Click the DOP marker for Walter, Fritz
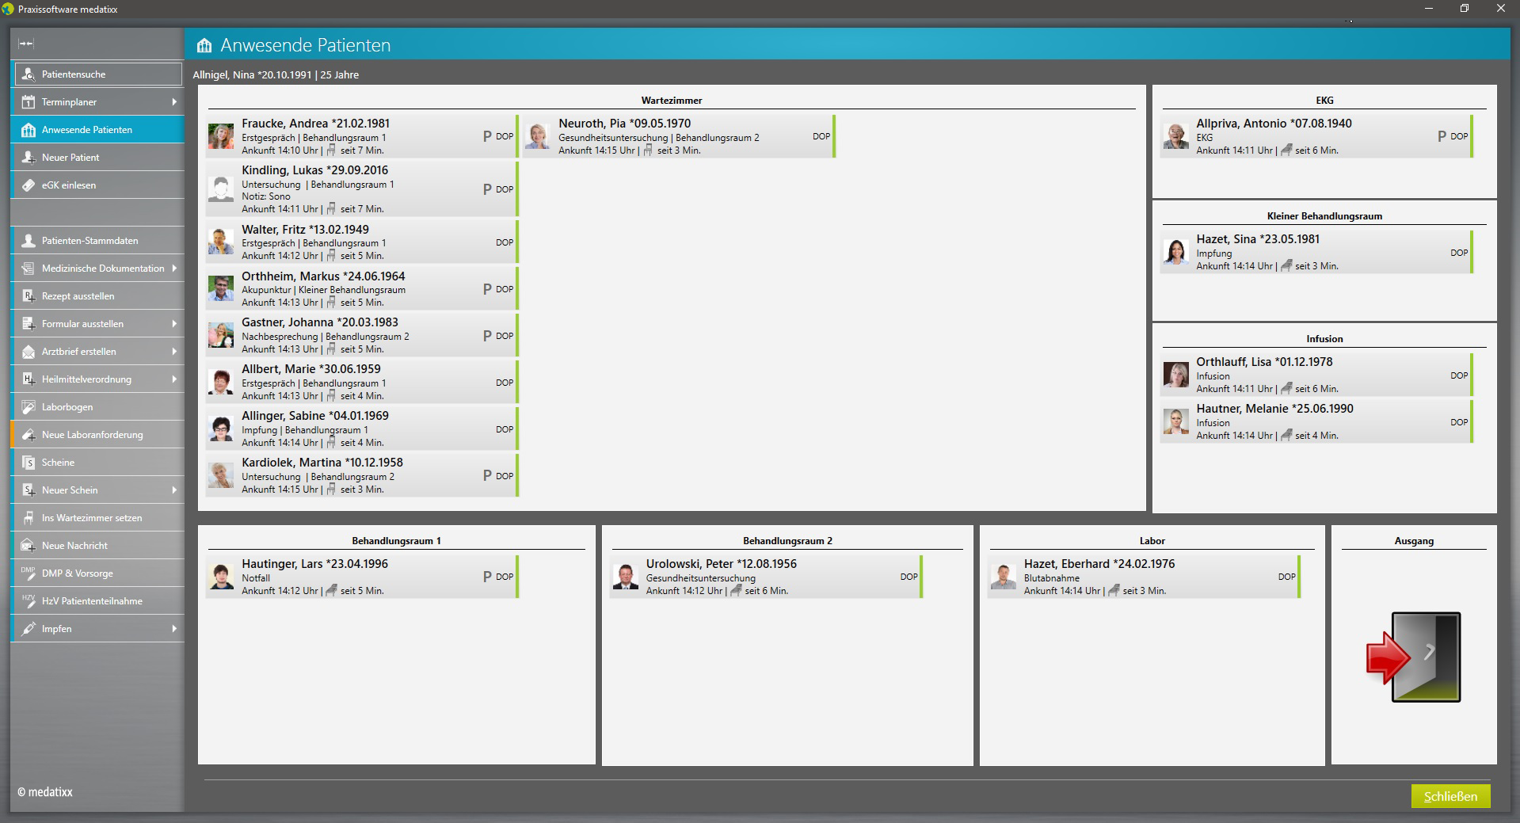 pos(505,242)
